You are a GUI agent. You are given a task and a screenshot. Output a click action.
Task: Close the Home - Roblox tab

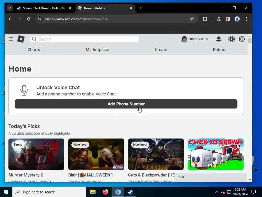[x=131, y=8]
